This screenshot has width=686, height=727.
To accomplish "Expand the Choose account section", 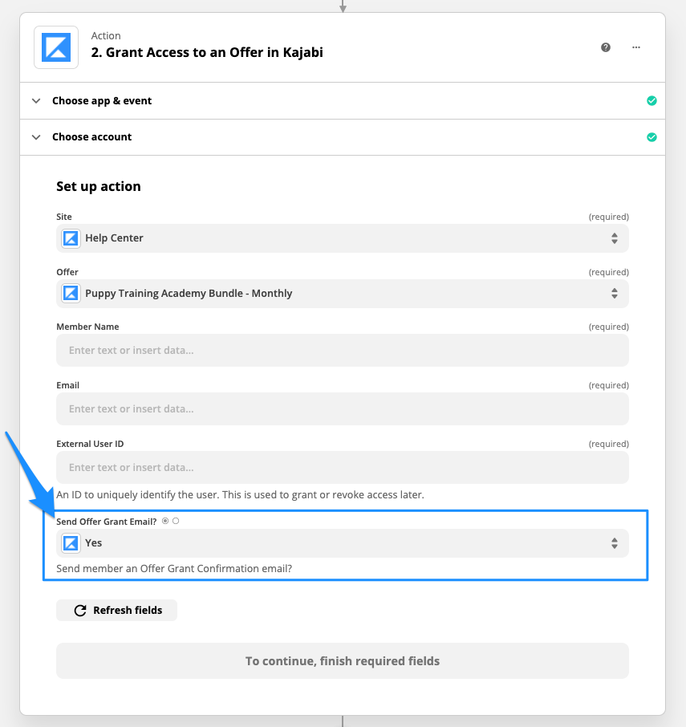I will (x=343, y=137).
